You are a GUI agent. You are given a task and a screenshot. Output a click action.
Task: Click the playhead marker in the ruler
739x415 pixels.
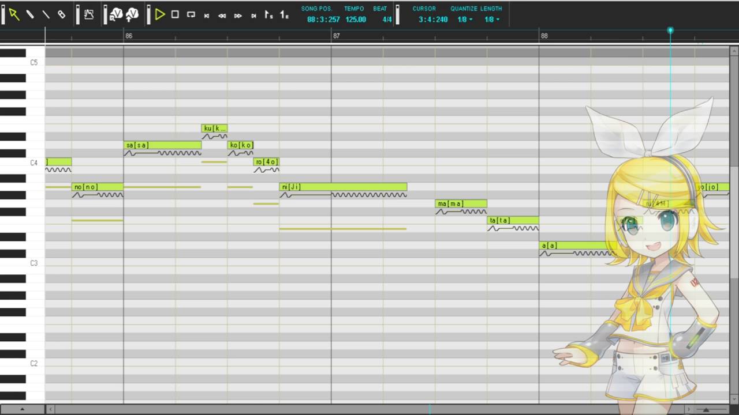pyautogui.click(x=670, y=30)
